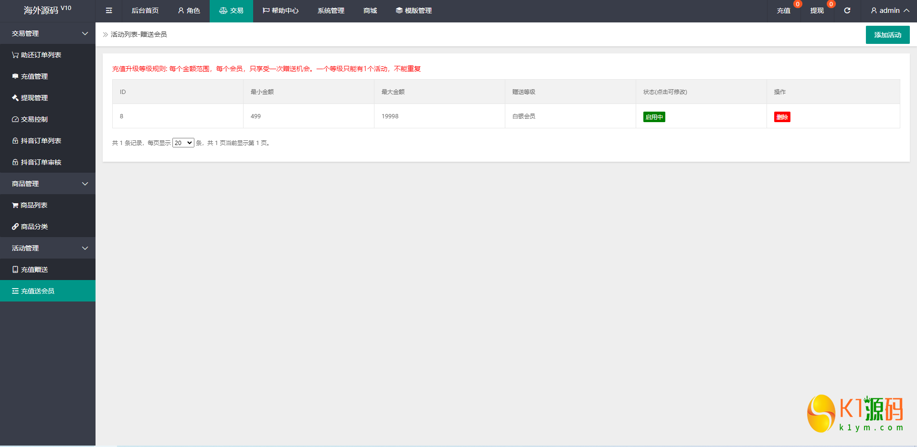Open the 商城 top menu
Viewport: 917px width, 447px height.
coord(370,10)
